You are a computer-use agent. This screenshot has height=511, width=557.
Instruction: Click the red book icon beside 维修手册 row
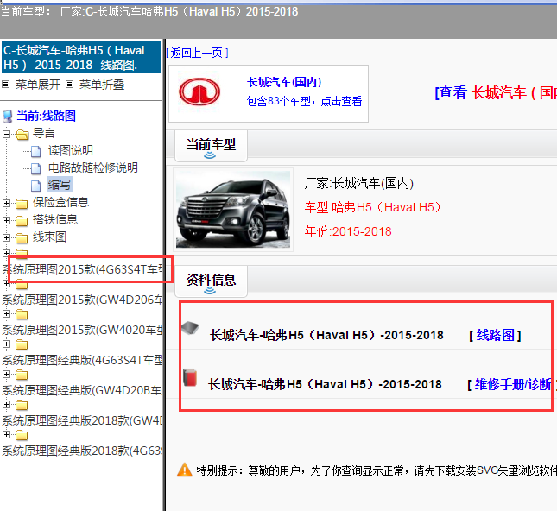190,377
